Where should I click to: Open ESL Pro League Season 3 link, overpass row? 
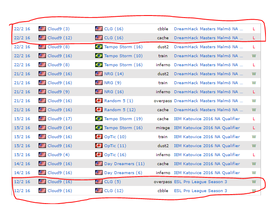[201, 182]
